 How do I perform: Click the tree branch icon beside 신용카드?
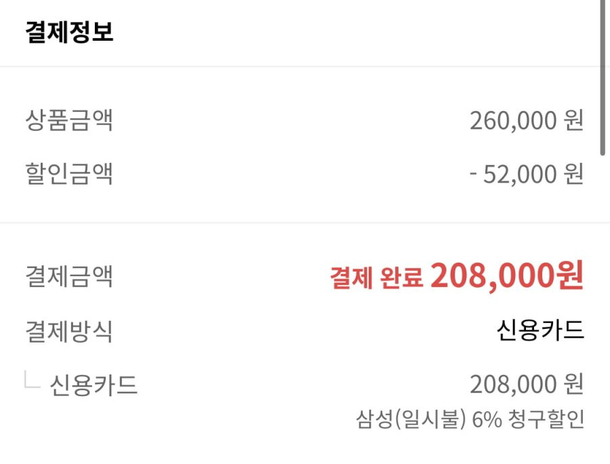33,379
